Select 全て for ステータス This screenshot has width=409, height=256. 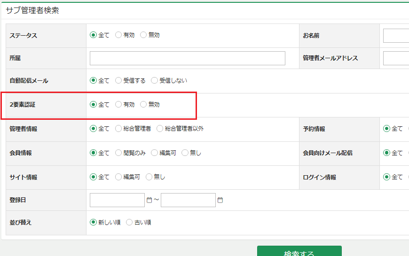tap(93, 35)
